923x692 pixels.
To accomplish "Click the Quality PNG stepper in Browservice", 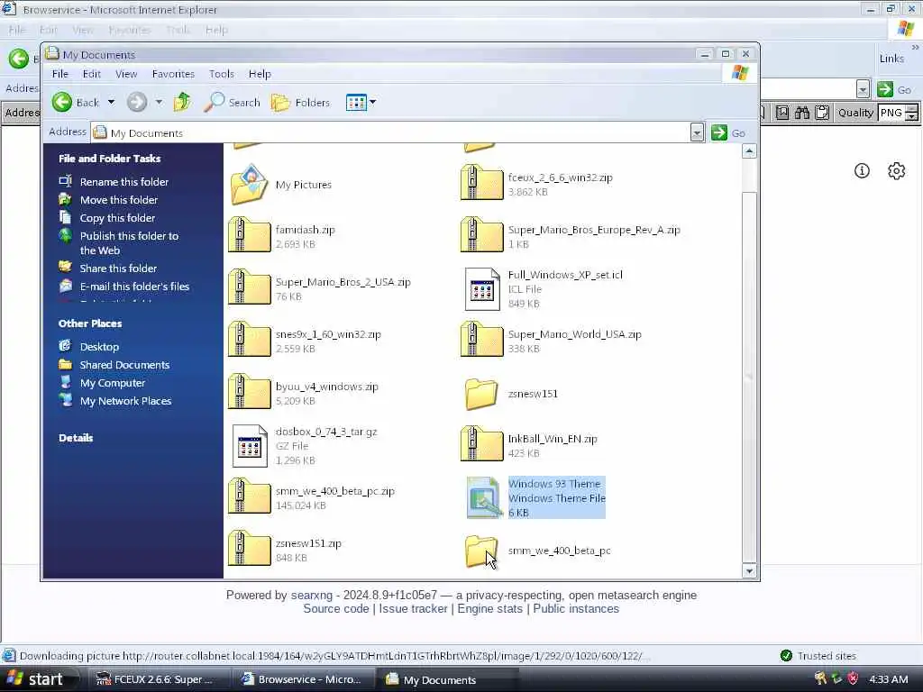I will tap(912, 113).
